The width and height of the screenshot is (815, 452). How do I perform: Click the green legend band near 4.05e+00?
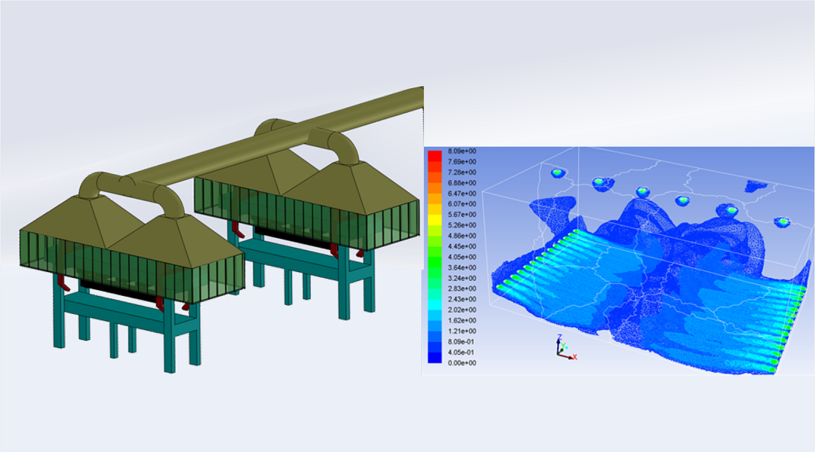[x=435, y=256]
